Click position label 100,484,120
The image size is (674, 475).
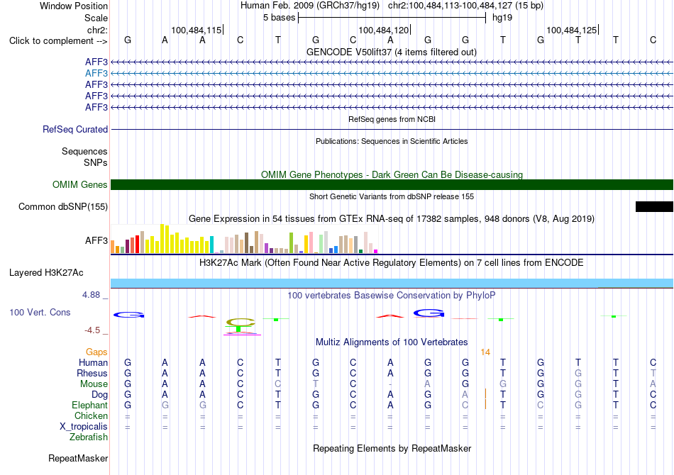pos(384,30)
